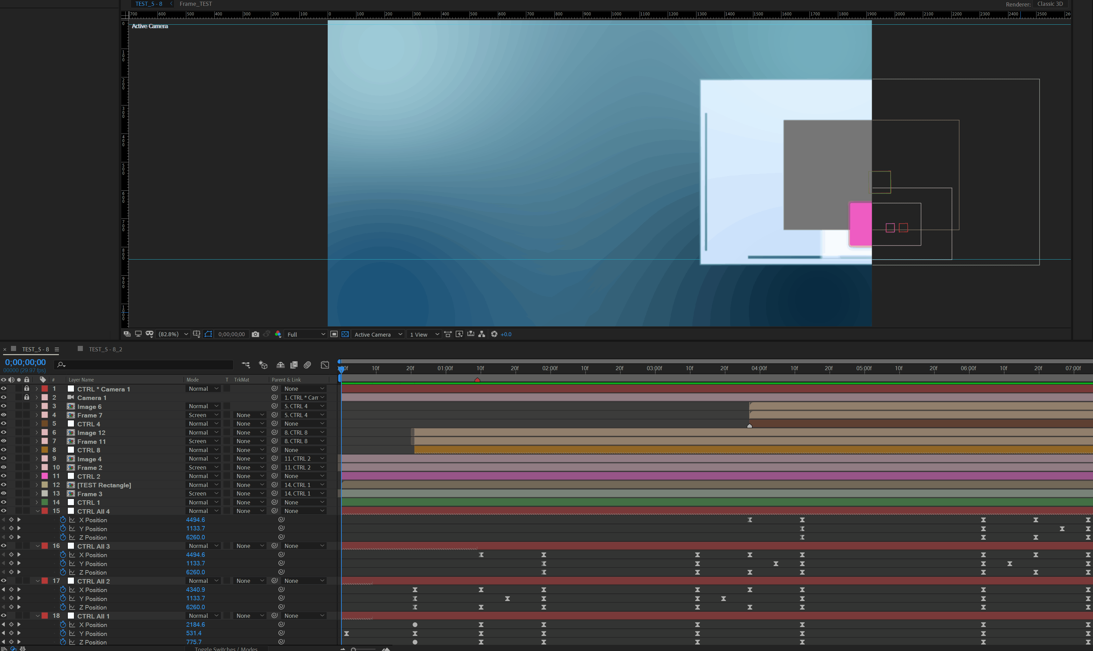This screenshot has width=1093, height=651.
Task: Open Frame_TEST composition breadcrumb
Action: point(196,4)
